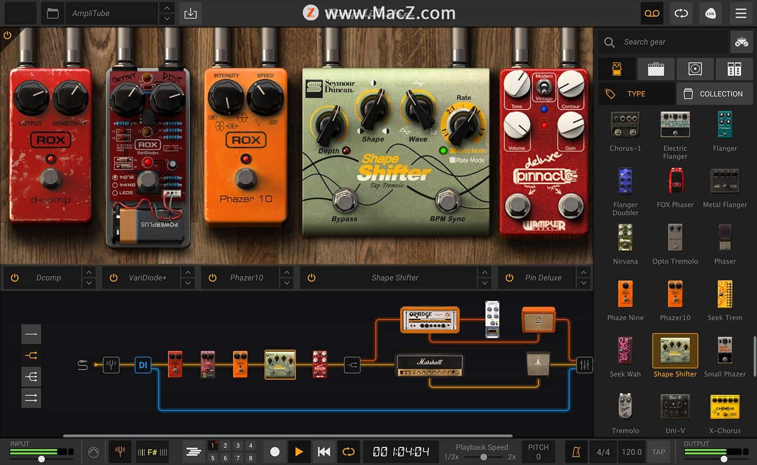Screen dimensions: 757x465
Task: Select the three-way split routing
Action: [x=31, y=377]
